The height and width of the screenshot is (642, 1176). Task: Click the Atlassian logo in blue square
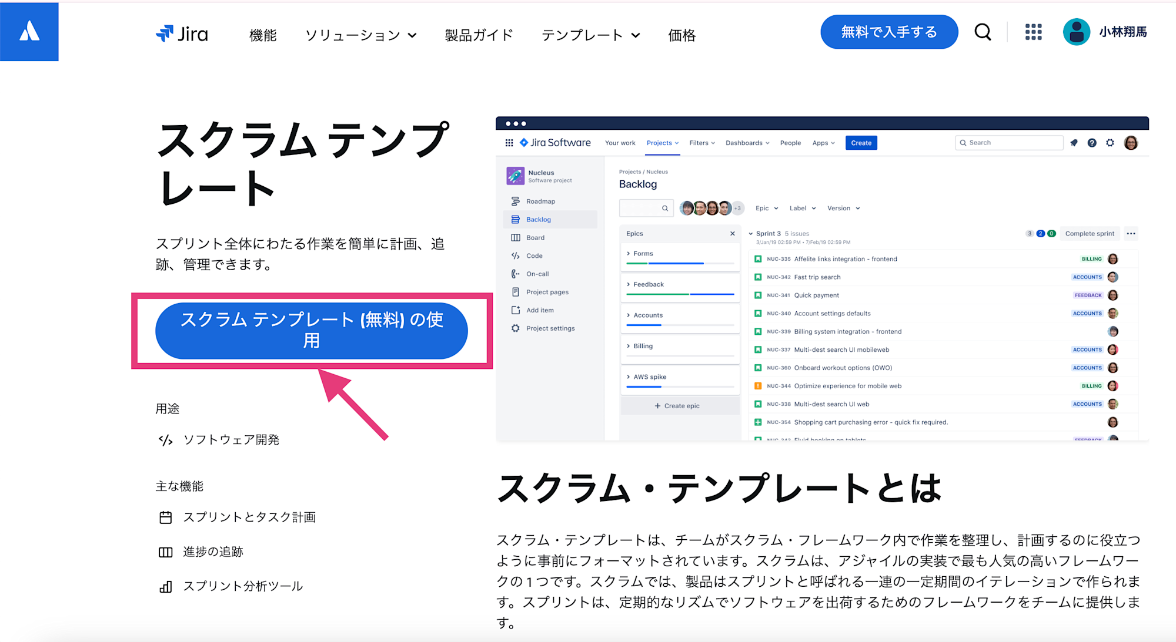click(x=29, y=32)
